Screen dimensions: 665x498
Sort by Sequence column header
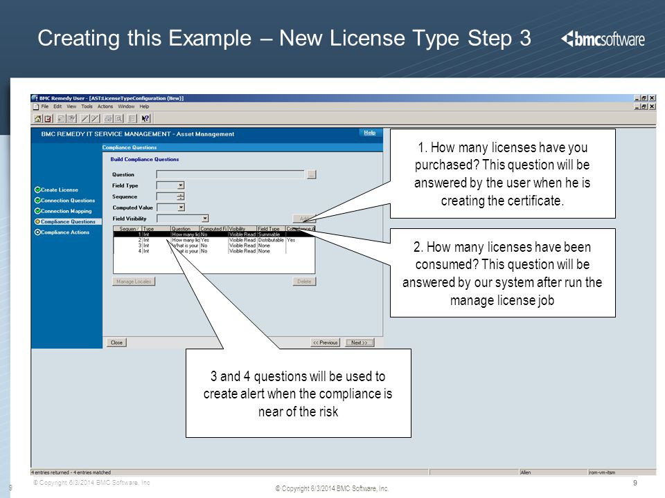(x=128, y=229)
